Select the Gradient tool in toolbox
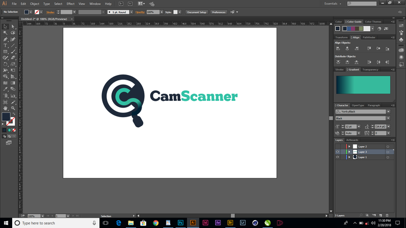This screenshot has width=406, height=228. tap(13, 83)
